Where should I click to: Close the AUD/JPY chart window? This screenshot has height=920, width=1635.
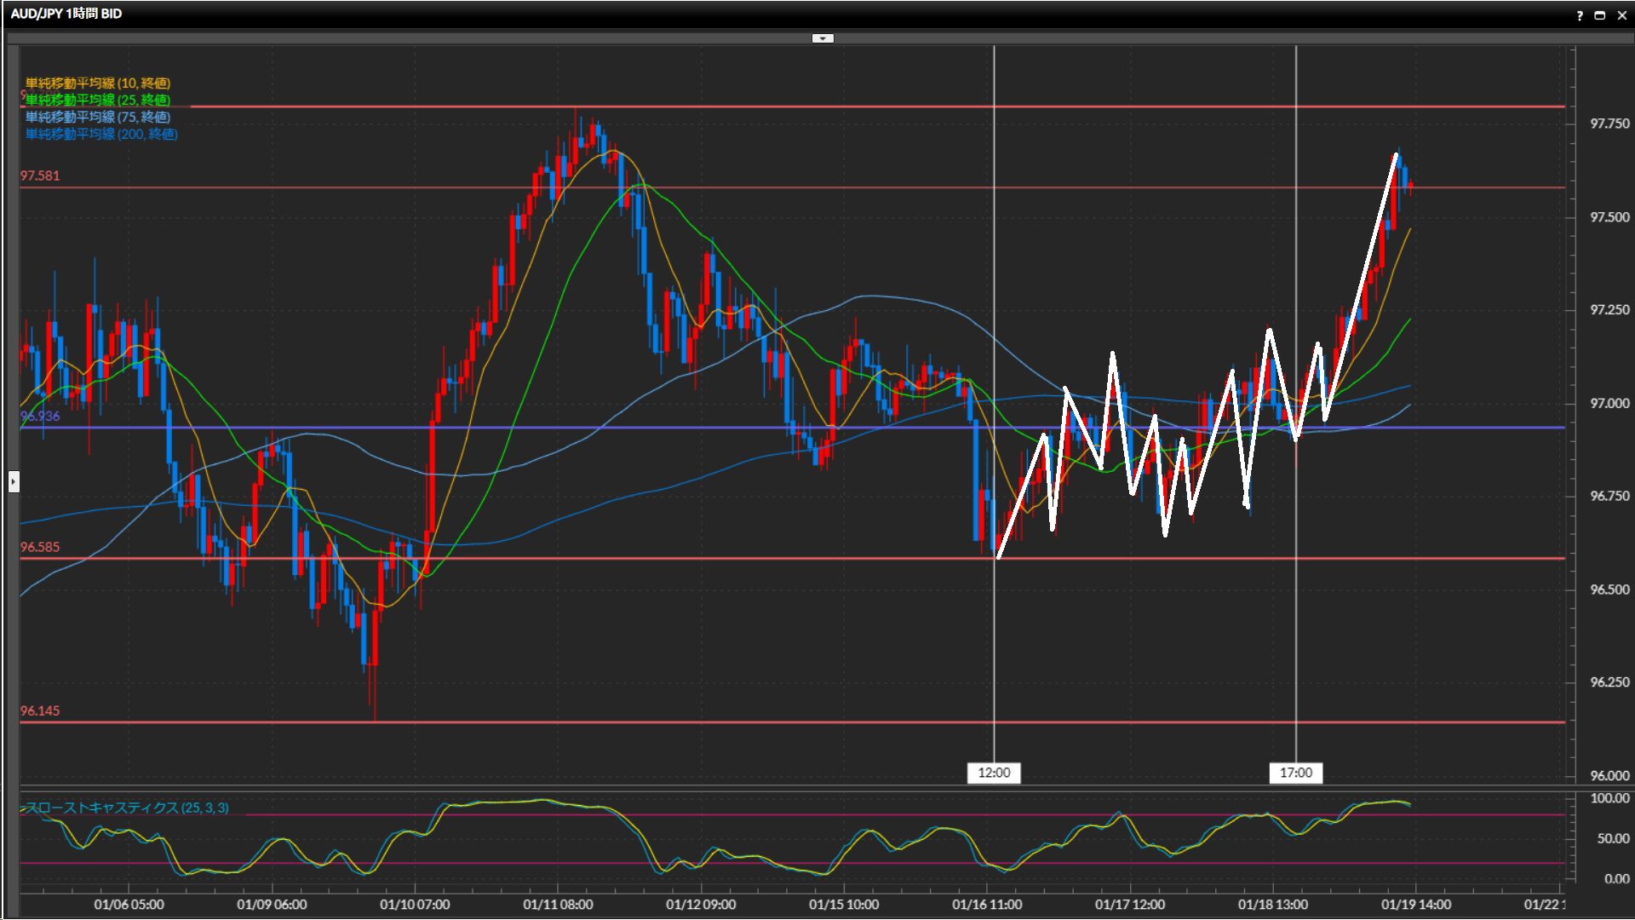point(1622,15)
